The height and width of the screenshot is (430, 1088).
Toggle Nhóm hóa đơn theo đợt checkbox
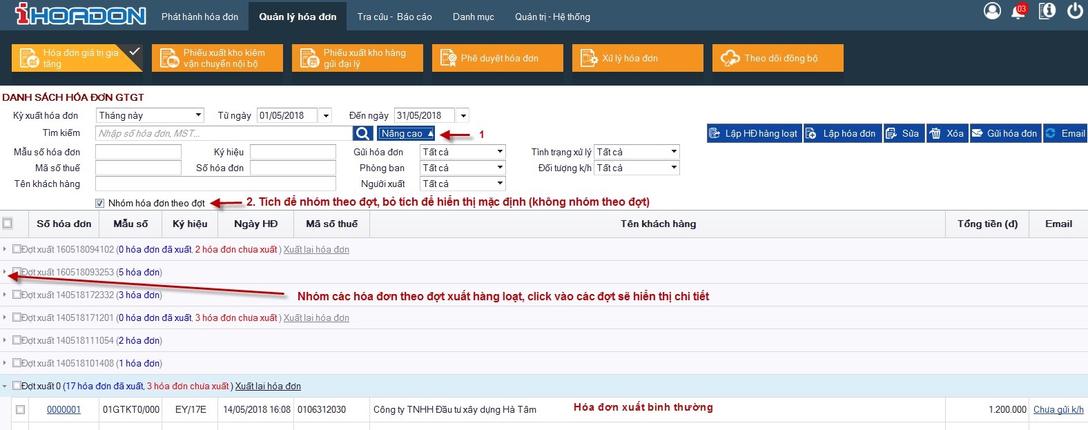[100, 203]
